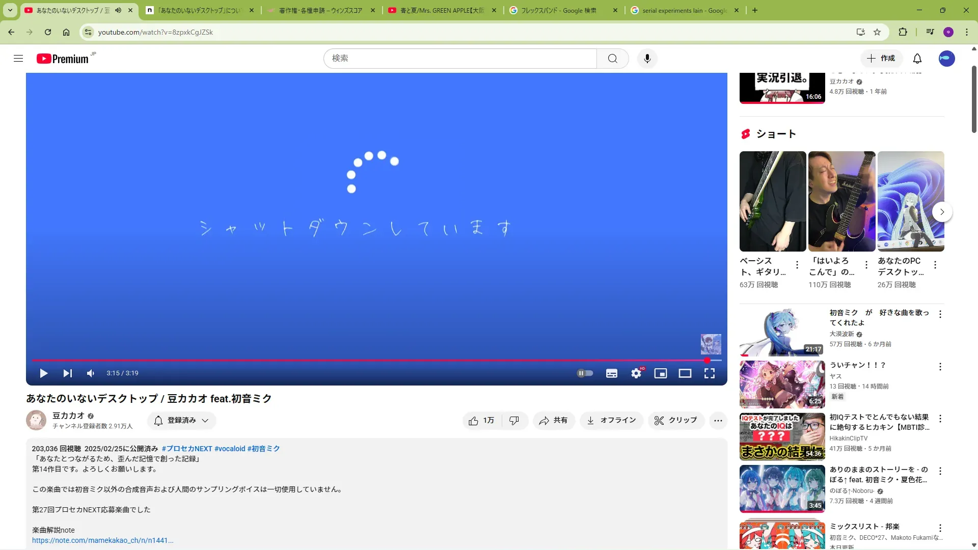This screenshot has width=978, height=550.
Task: Switch to Mrs. GREEN APPLE tab
Action: pyautogui.click(x=441, y=10)
